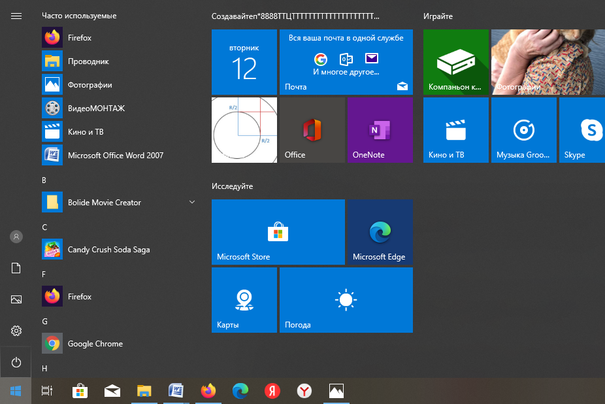Open the calendar tile вторник 12

point(244,62)
